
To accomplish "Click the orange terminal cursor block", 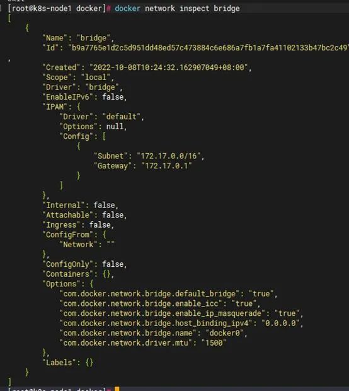I will [x=117, y=389].
